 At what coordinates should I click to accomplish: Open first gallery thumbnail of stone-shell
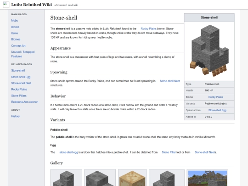66,178
